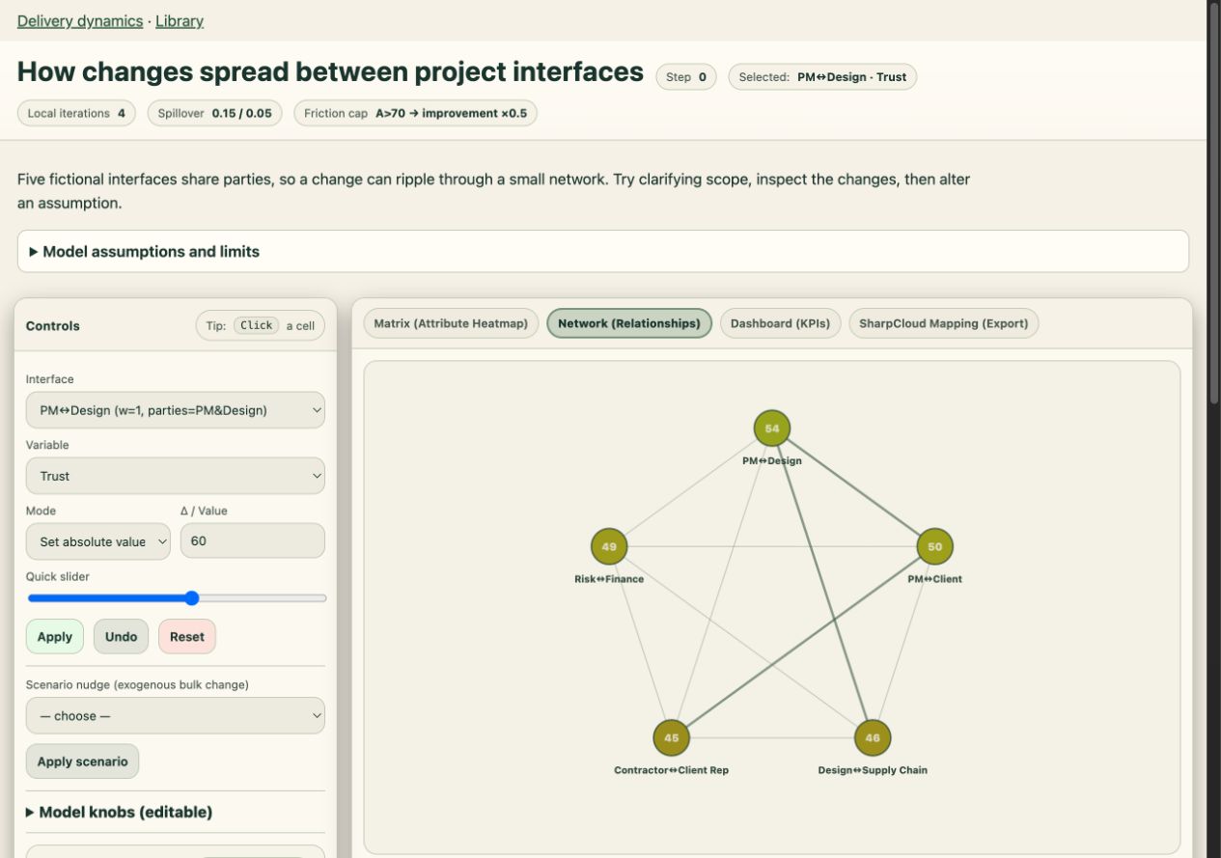Switch to Matrix (Attribute Heatmap) tab

coord(451,323)
